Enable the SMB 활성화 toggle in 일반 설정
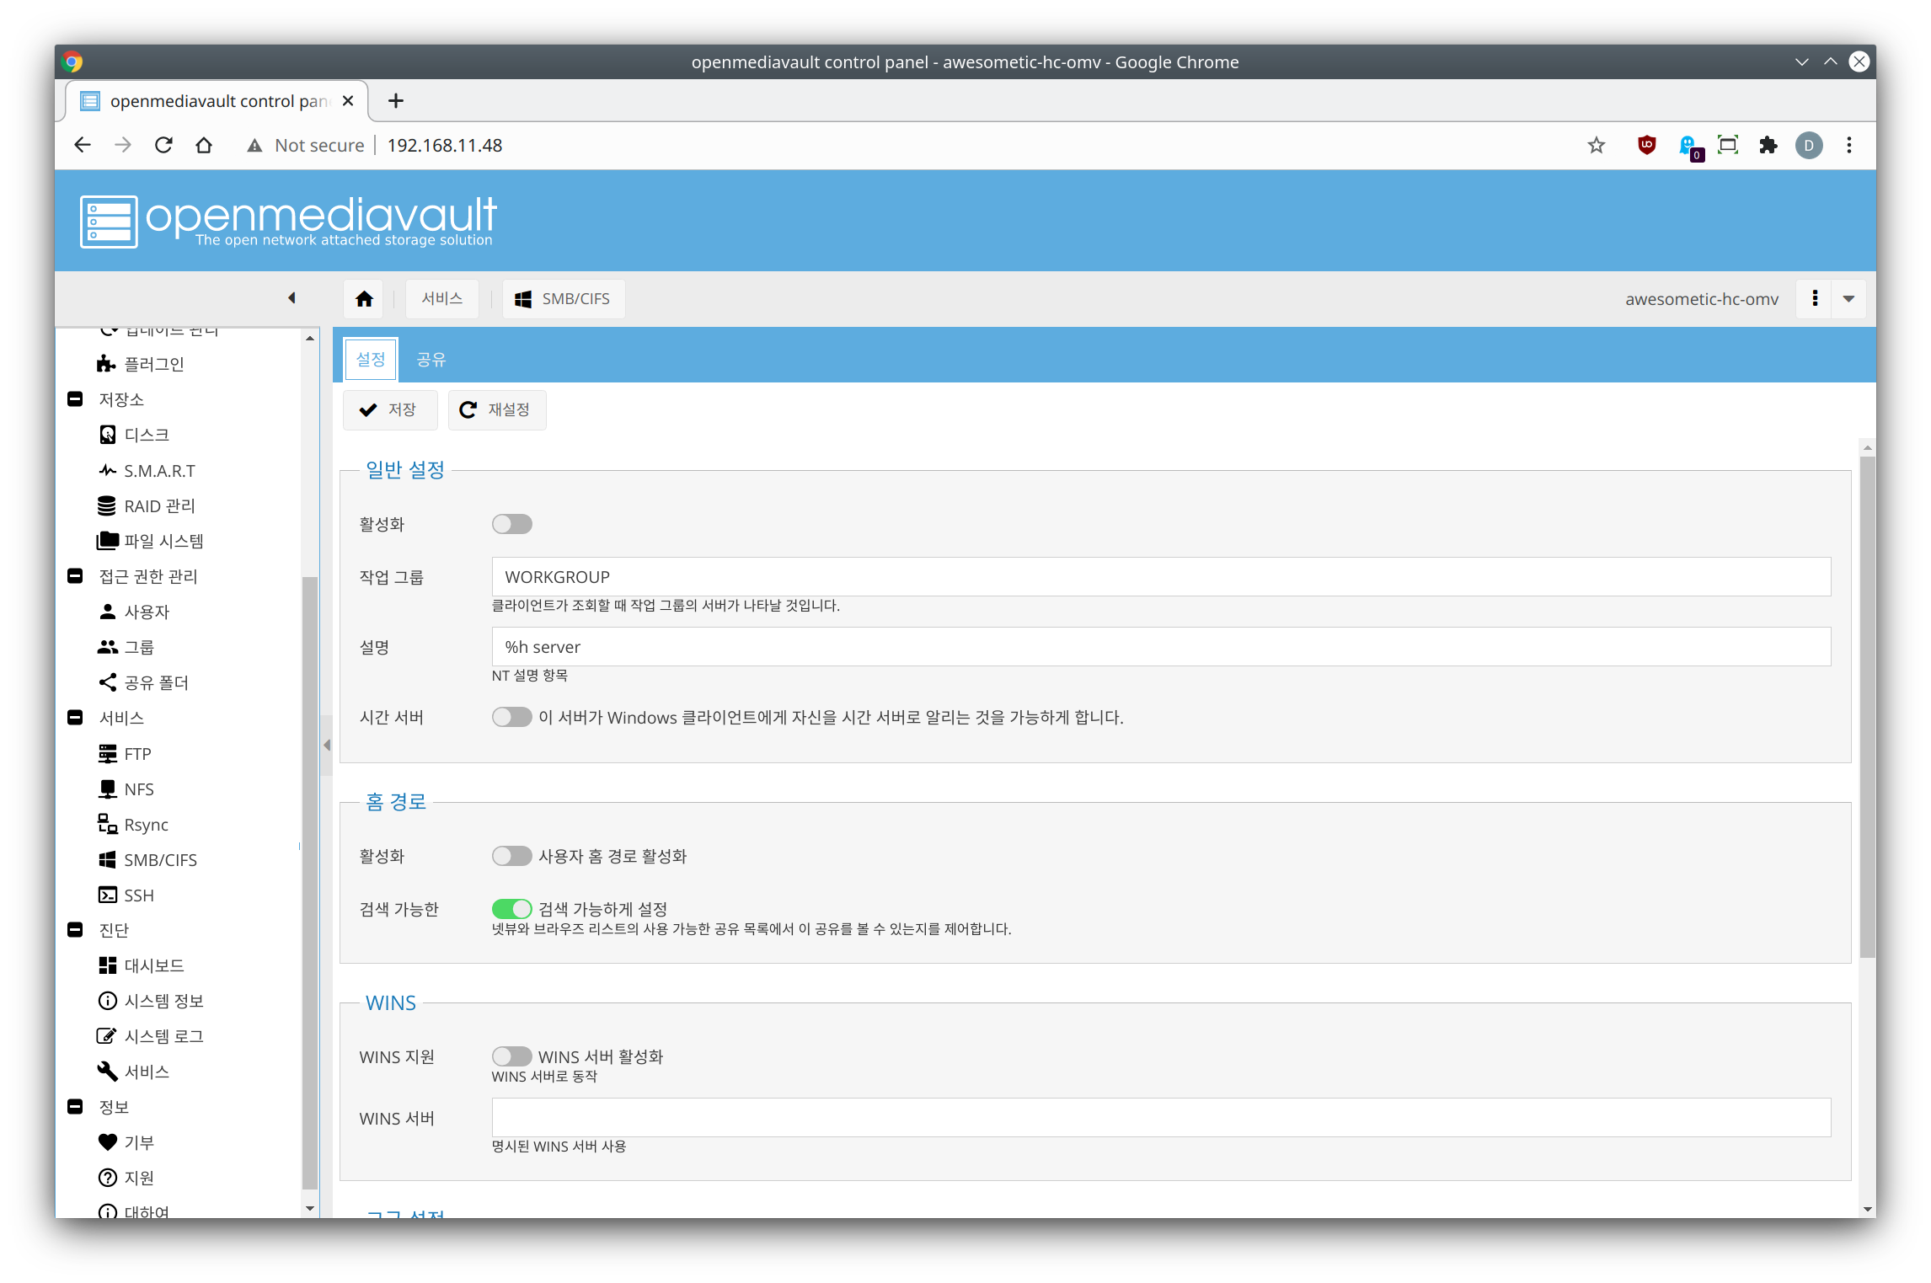The image size is (1931, 1283). [511, 524]
